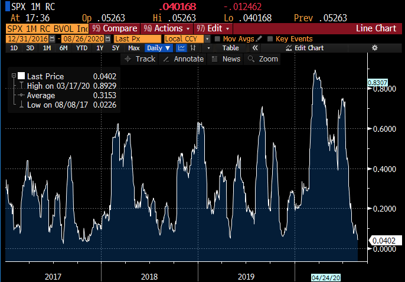Collapse toolbar with double chevron icon
The width and height of the screenshot is (405, 282).
point(255,48)
